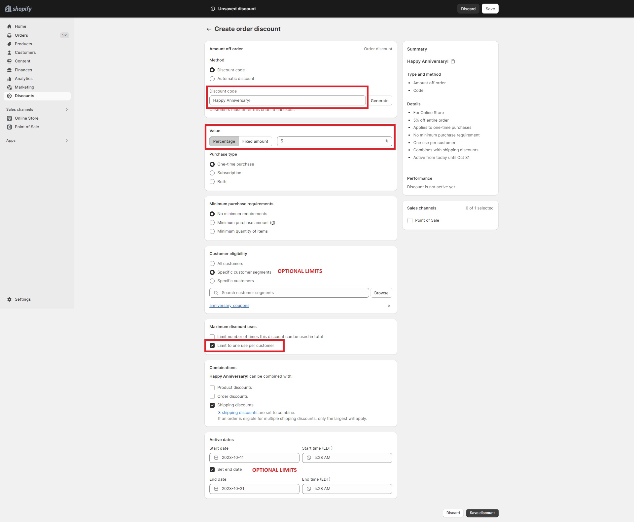Click the Shopify logo icon

[8, 9]
